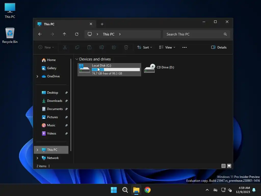
Task: Show hidden system tray icons
Action: (207, 190)
